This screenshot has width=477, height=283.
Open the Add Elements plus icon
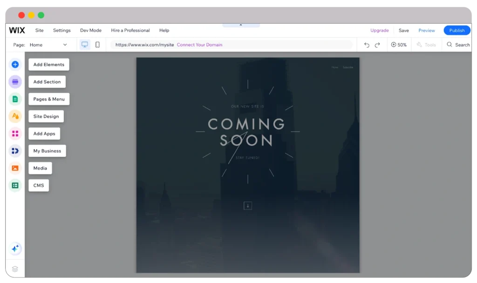click(x=15, y=64)
